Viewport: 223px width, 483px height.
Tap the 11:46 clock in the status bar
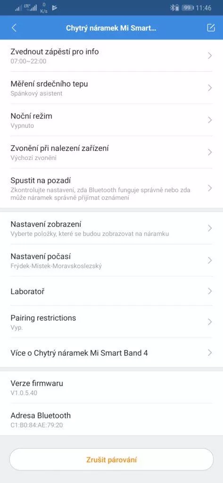tap(204, 8)
